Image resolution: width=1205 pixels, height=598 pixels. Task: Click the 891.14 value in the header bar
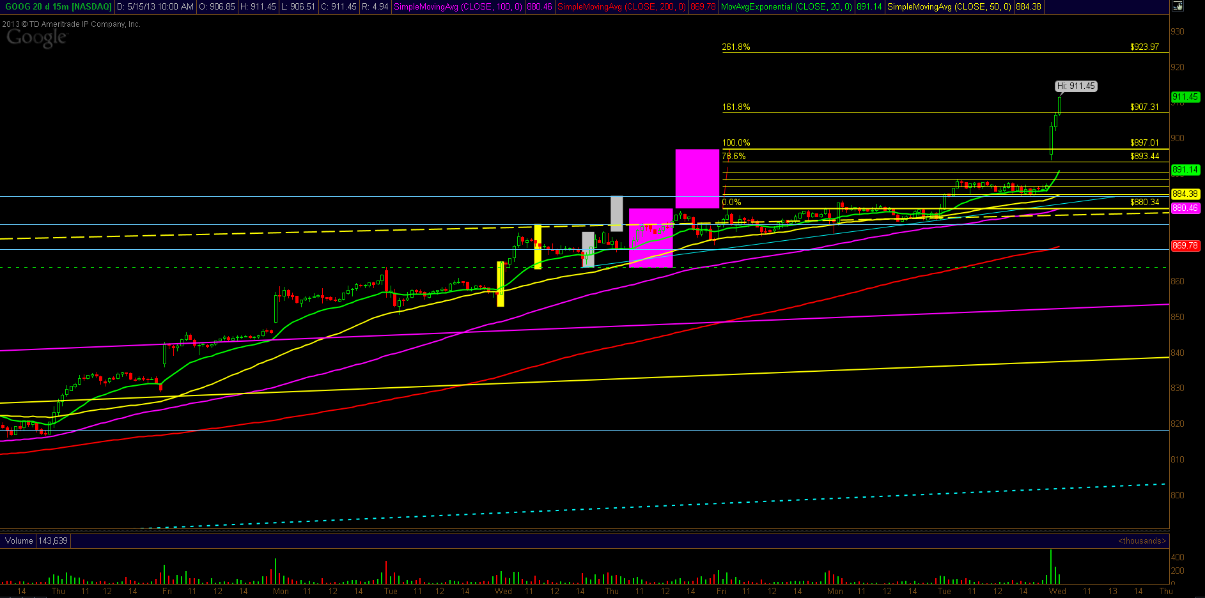pyautogui.click(x=869, y=6)
